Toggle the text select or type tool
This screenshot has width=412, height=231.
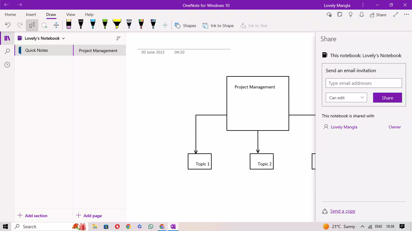coord(32,26)
